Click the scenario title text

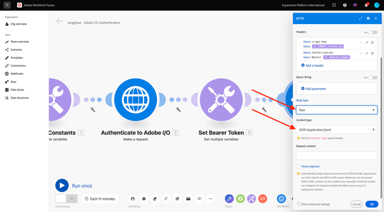click(94, 22)
